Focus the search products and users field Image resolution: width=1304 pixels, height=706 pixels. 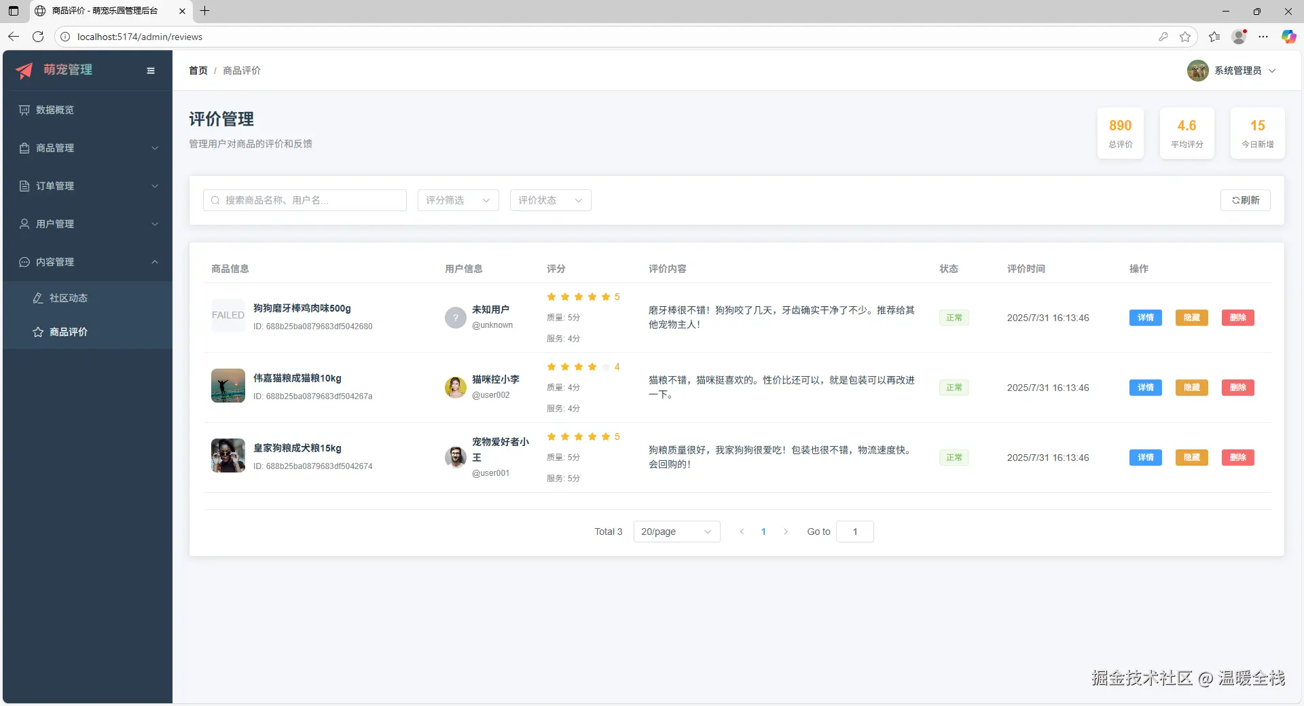pyautogui.click(x=305, y=200)
